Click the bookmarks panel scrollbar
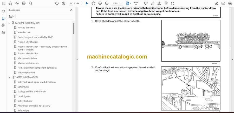Image resolution: width=234 pixels, height=113 pixels. (x=73, y=29)
